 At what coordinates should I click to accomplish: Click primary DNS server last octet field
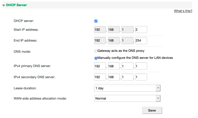tap(141, 66)
